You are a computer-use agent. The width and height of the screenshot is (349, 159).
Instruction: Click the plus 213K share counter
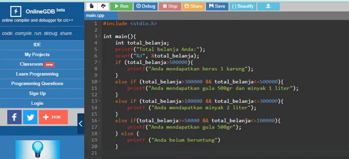pos(53,117)
